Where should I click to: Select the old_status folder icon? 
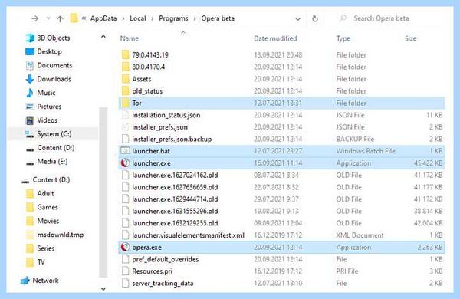click(x=125, y=91)
